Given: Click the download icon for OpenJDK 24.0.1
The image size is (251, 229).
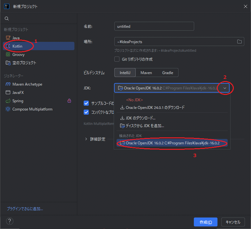Looking at the screenshot, I should (122, 107).
